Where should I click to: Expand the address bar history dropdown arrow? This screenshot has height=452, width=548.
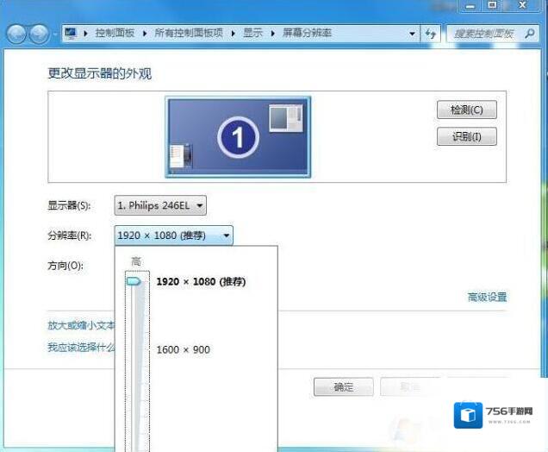tap(410, 33)
